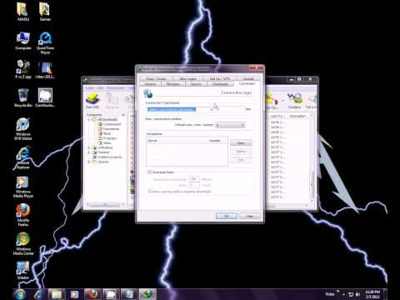Click horizontal scrollbar under Categories panel

[106, 204]
